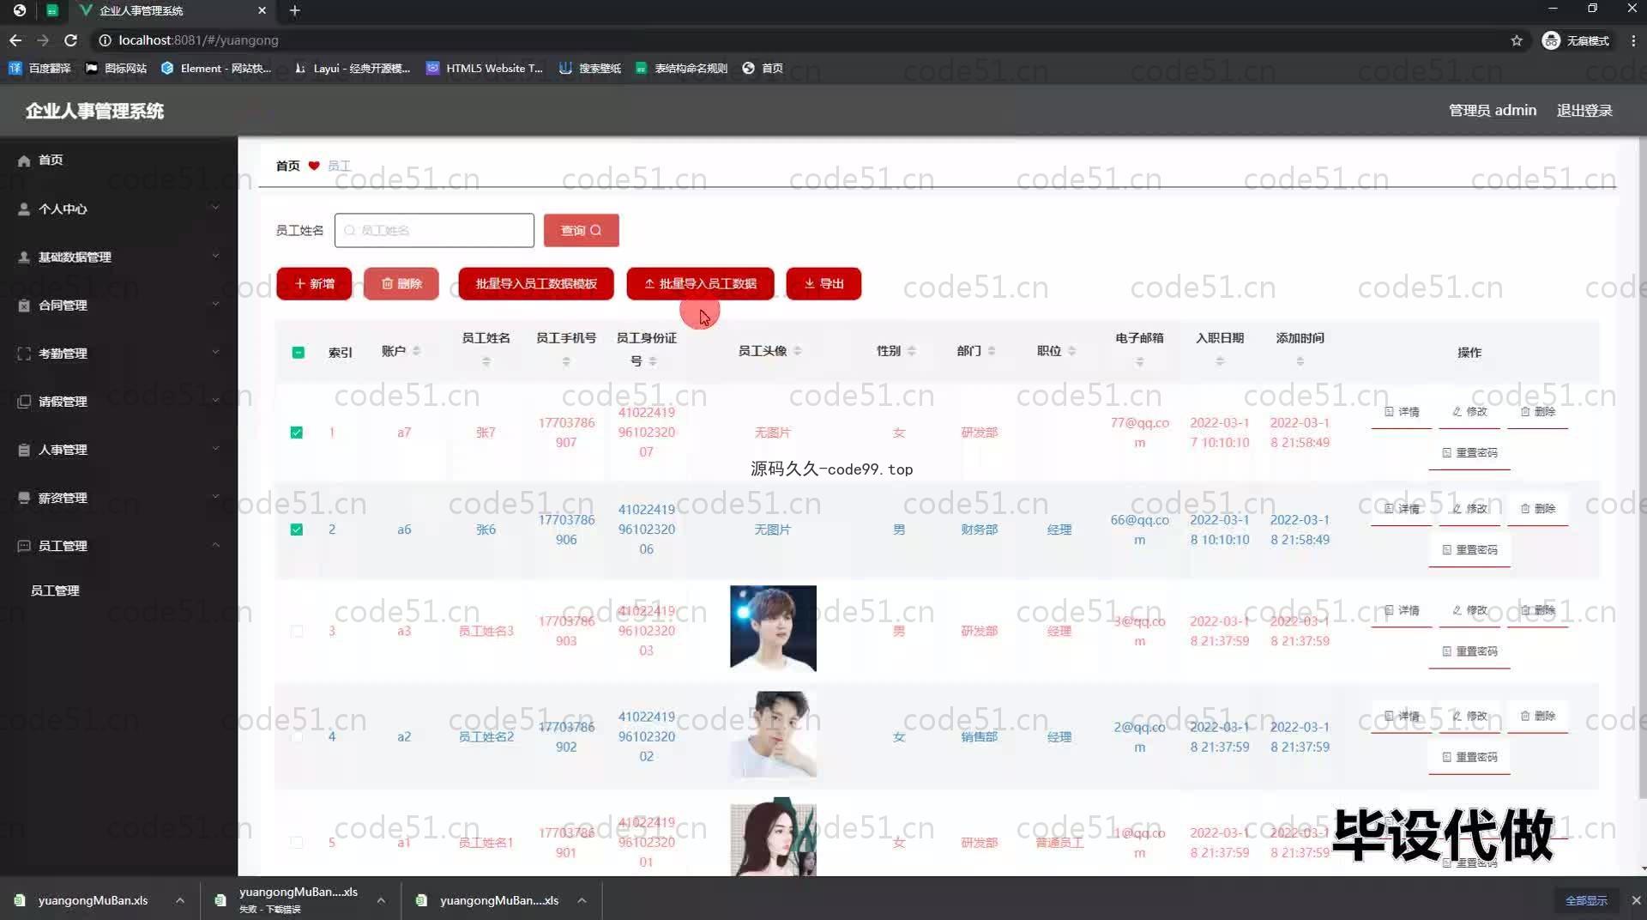This screenshot has width=1647, height=920.
Task: Open the 首页 sidebar menu item
Action: click(x=118, y=160)
